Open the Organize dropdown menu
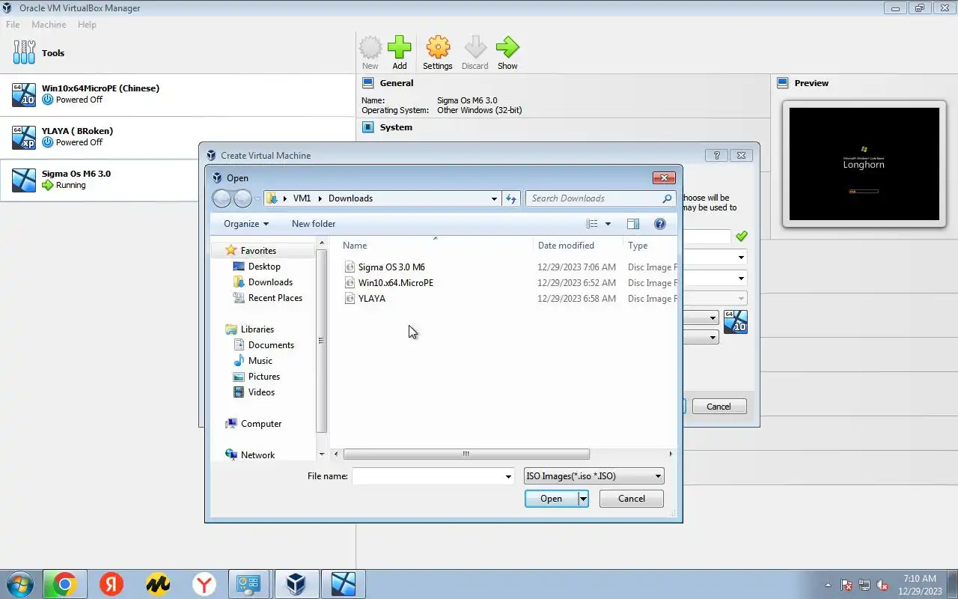The height and width of the screenshot is (599, 958). point(246,224)
